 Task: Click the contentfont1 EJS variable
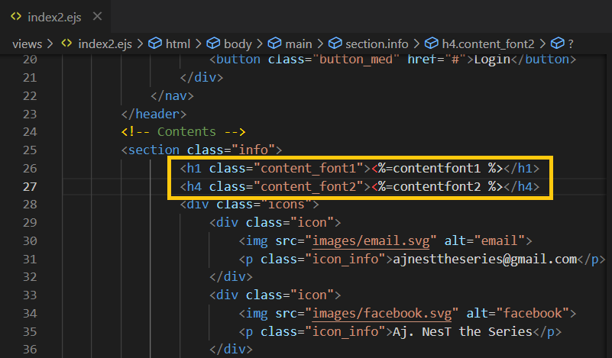pos(437,169)
